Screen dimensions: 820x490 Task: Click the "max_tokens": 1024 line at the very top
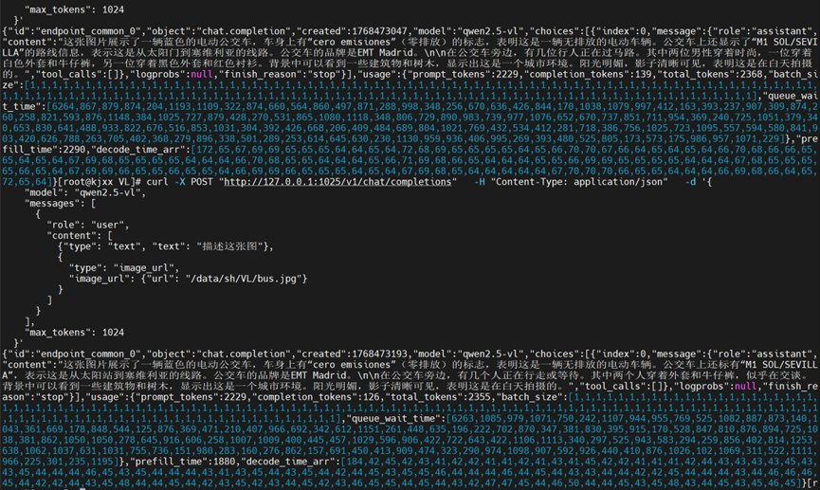click(74, 9)
